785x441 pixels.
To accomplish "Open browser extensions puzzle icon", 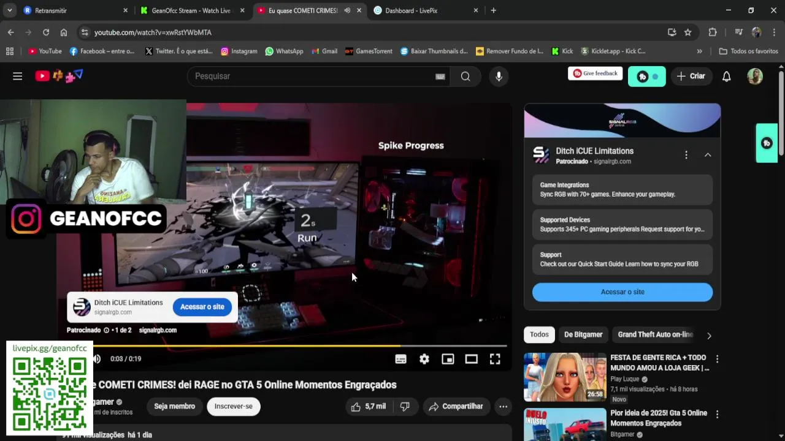I will pos(712,32).
